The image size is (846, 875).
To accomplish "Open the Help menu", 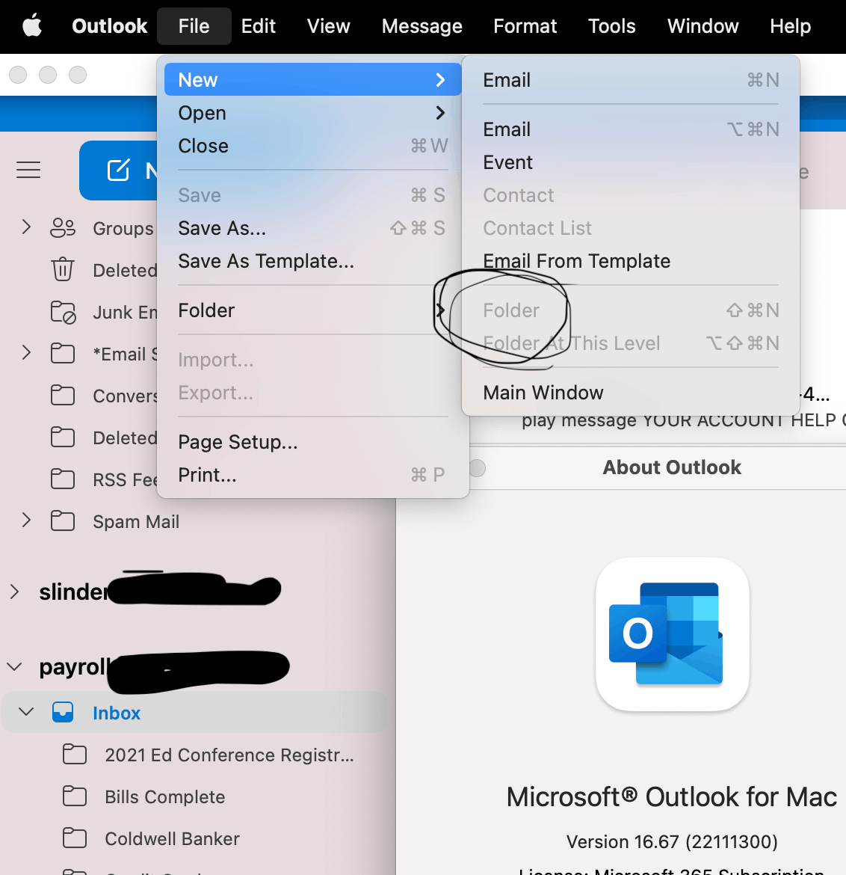I will (790, 26).
